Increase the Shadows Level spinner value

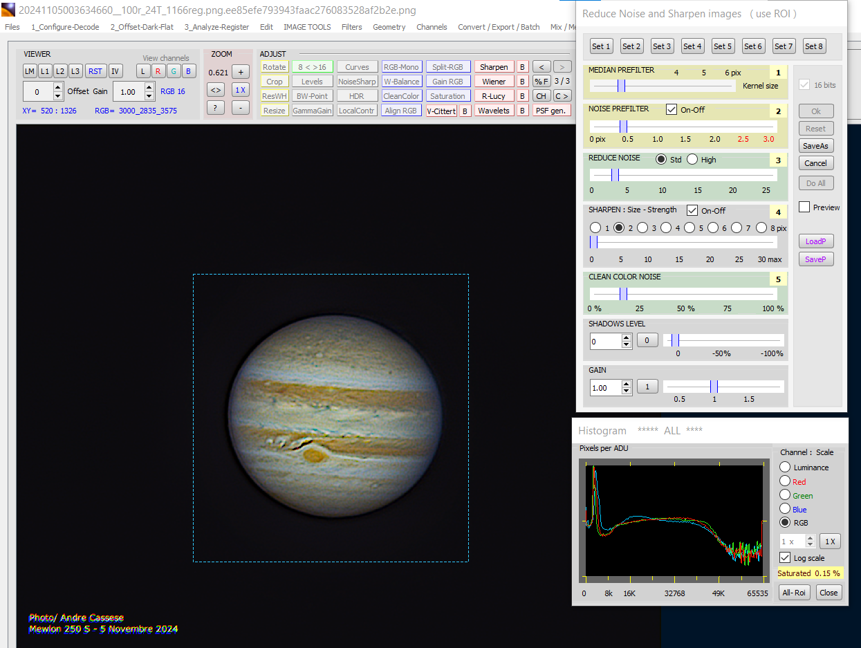point(627,337)
